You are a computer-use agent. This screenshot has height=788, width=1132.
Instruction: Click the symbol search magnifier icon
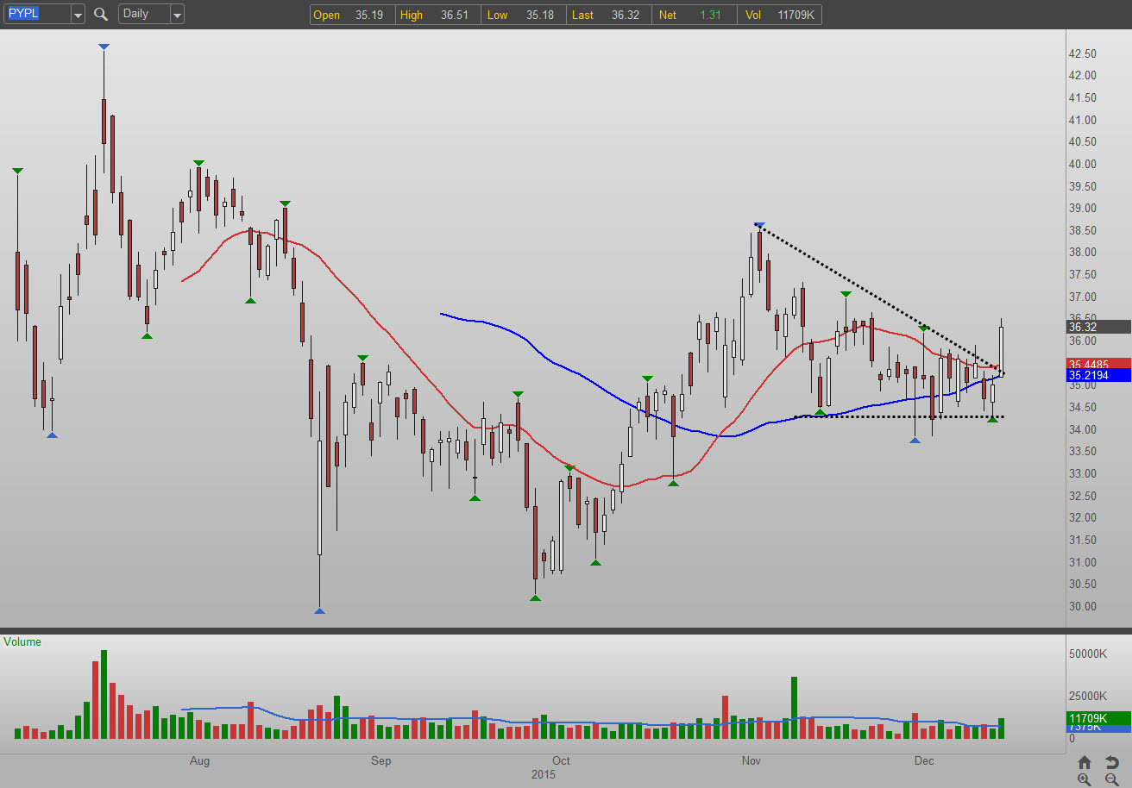101,14
